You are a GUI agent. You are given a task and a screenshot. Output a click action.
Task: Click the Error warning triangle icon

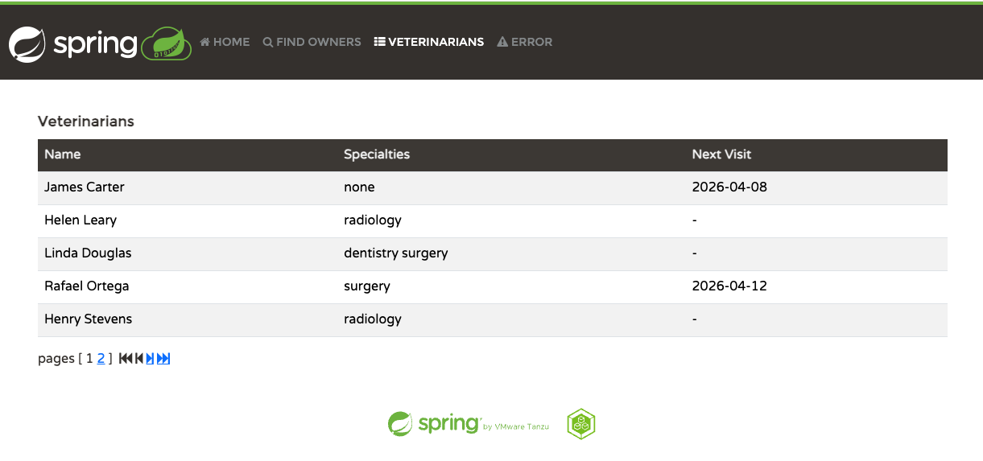point(502,42)
